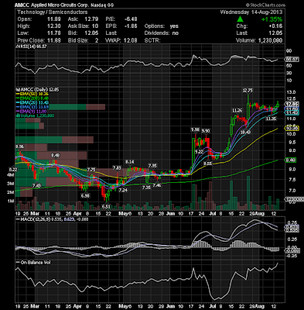Click the 8.96 February high annotation
The image size is (304, 310).
[x=19, y=146]
